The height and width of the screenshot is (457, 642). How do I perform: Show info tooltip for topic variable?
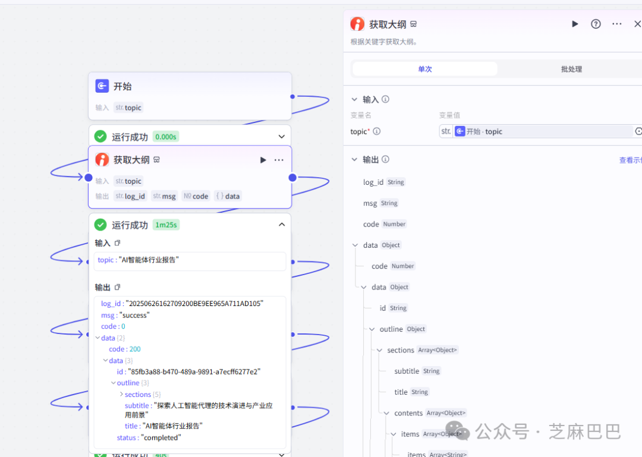377,131
